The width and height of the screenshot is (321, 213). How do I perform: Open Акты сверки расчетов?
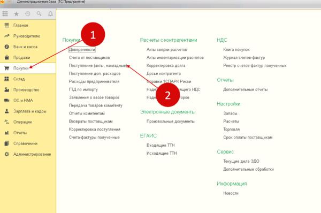coord(167,50)
